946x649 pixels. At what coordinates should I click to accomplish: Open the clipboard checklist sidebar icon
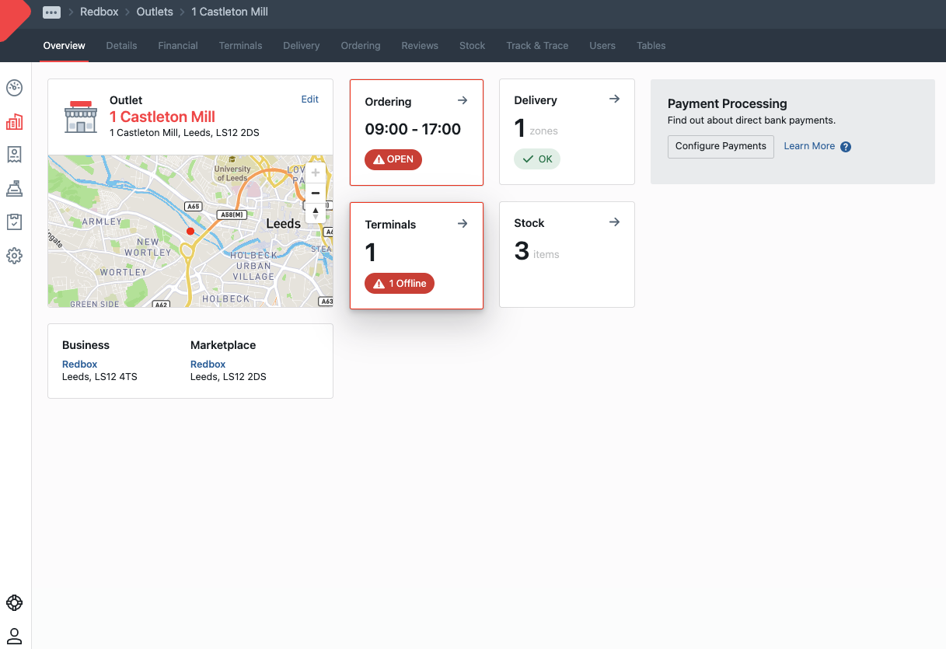pos(14,222)
